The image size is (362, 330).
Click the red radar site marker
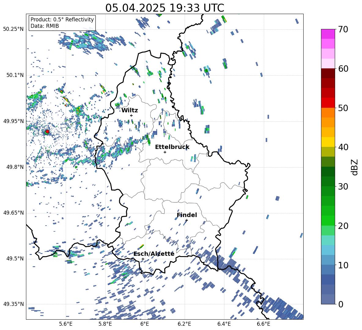pyautogui.click(x=47, y=131)
